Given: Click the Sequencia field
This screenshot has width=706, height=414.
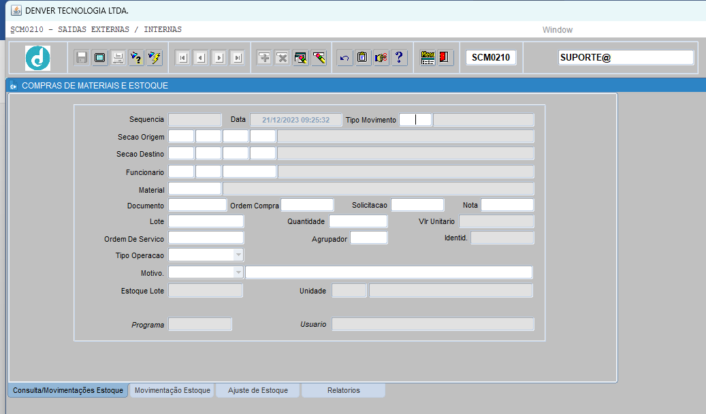Looking at the screenshot, I should point(195,120).
